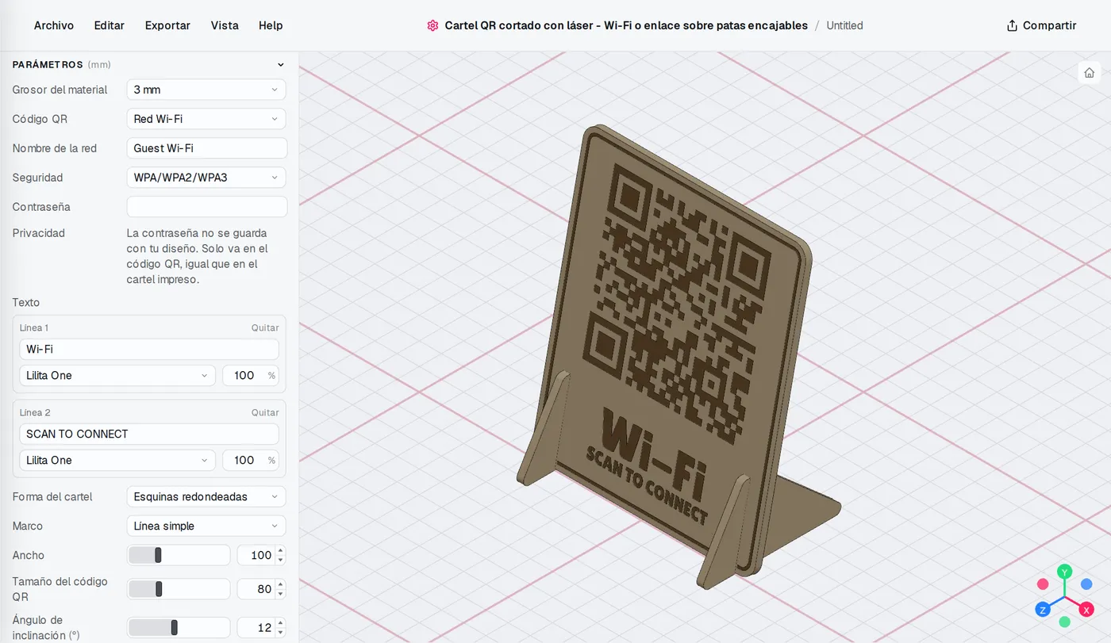Open the Exportar menu
1111x643 pixels.
pos(167,25)
